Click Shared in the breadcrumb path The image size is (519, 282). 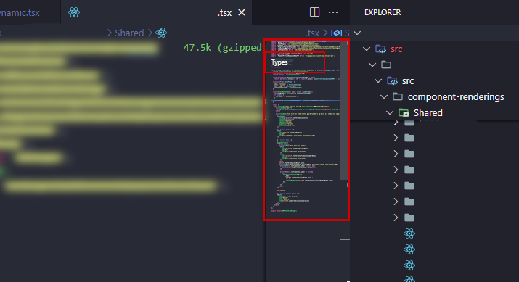click(129, 33)
